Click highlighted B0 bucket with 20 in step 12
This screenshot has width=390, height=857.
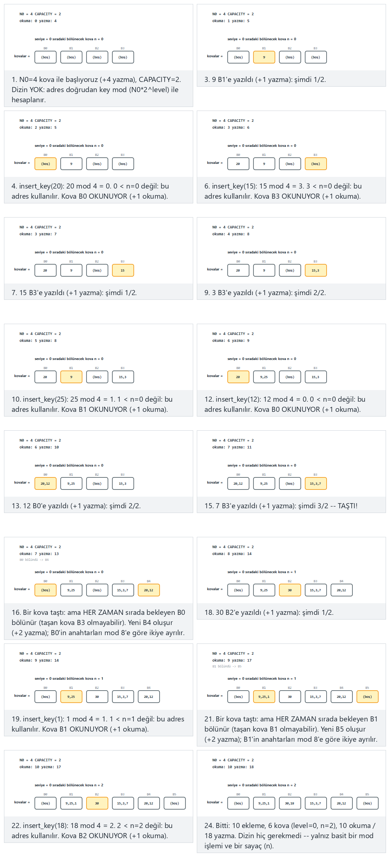238,377
